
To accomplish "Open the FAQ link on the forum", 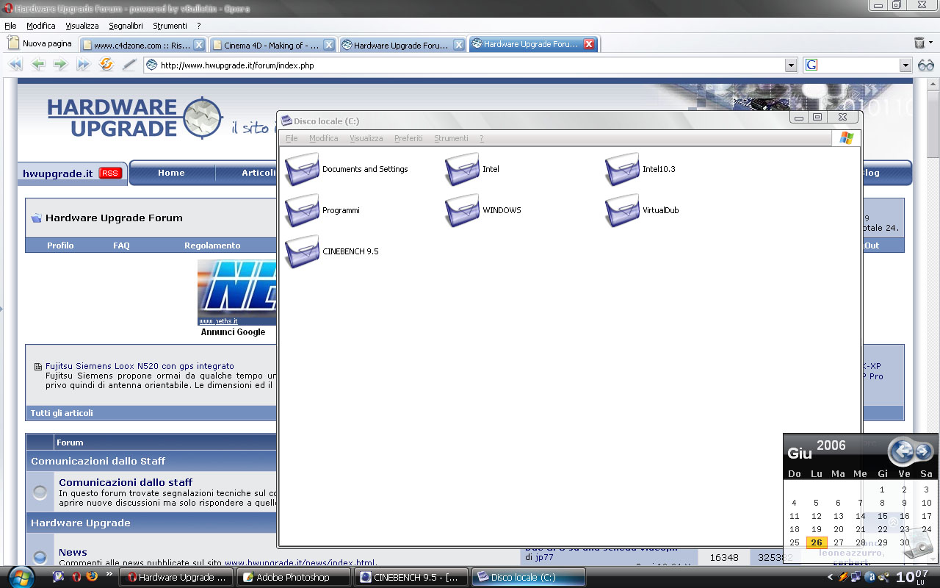I will tap(121, 245).
